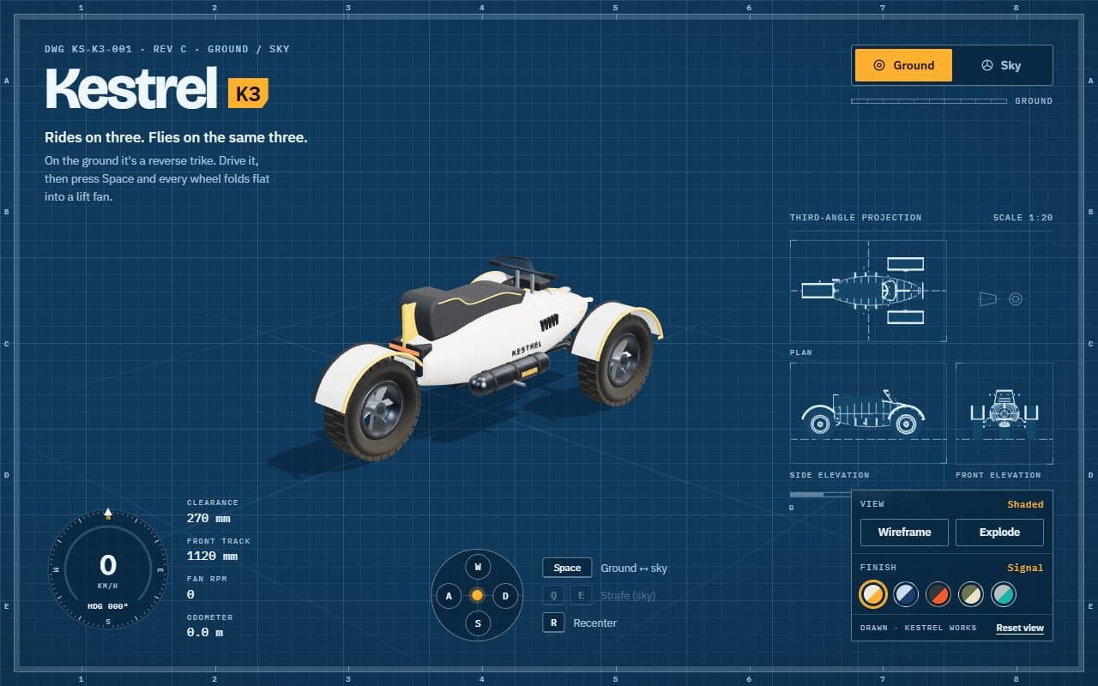Image resolution: width=1098 pixels, height=686 pixels.
Task: Click the '270 mm' clearance value
Action: pos(208,518)
